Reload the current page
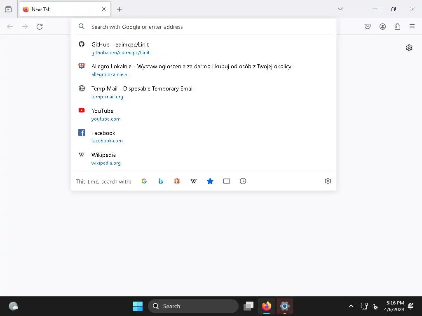The width and height of the screenshot is (422, 316). (40, 27)
